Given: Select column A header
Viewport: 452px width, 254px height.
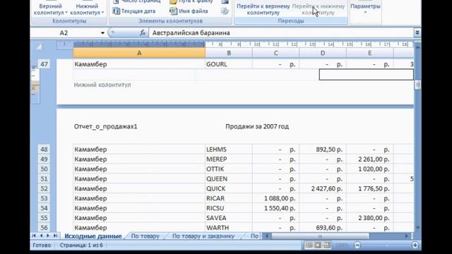Looking at the screenshot, I should 139,53.
